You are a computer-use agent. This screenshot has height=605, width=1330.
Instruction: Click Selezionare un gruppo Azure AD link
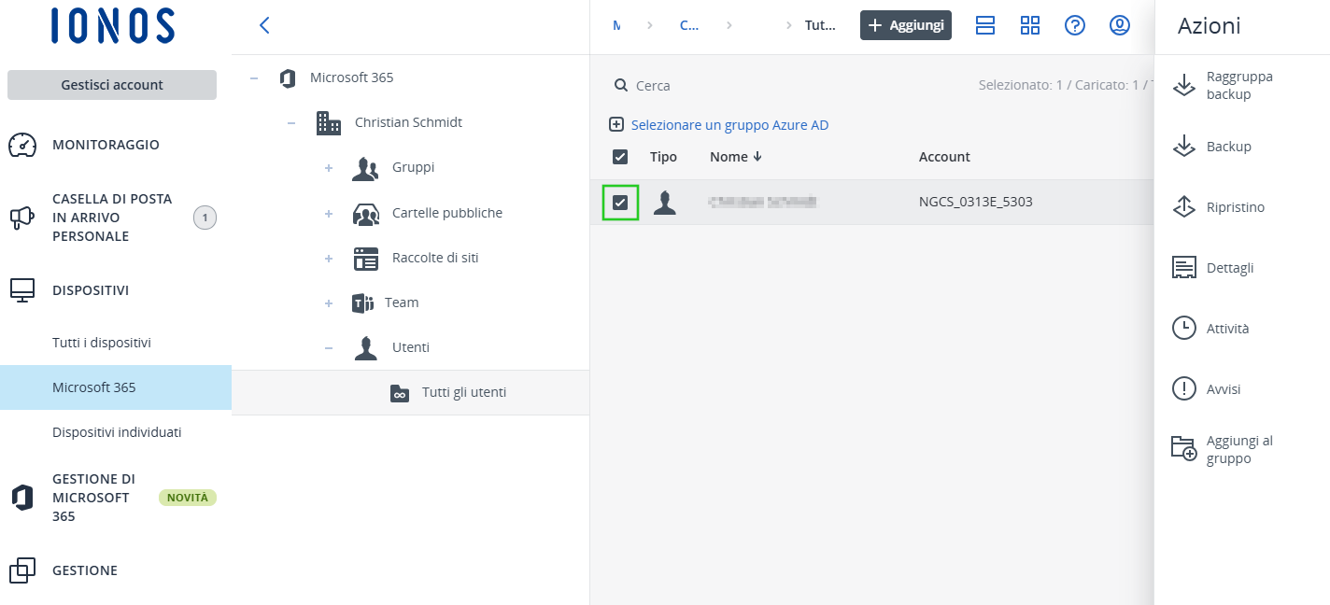pyautogui.click(x=729, y=125)
